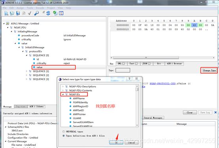Select PLMNIdentity in the type list
The width and height of the screenshot is (219, 148).
click(80, 102)
